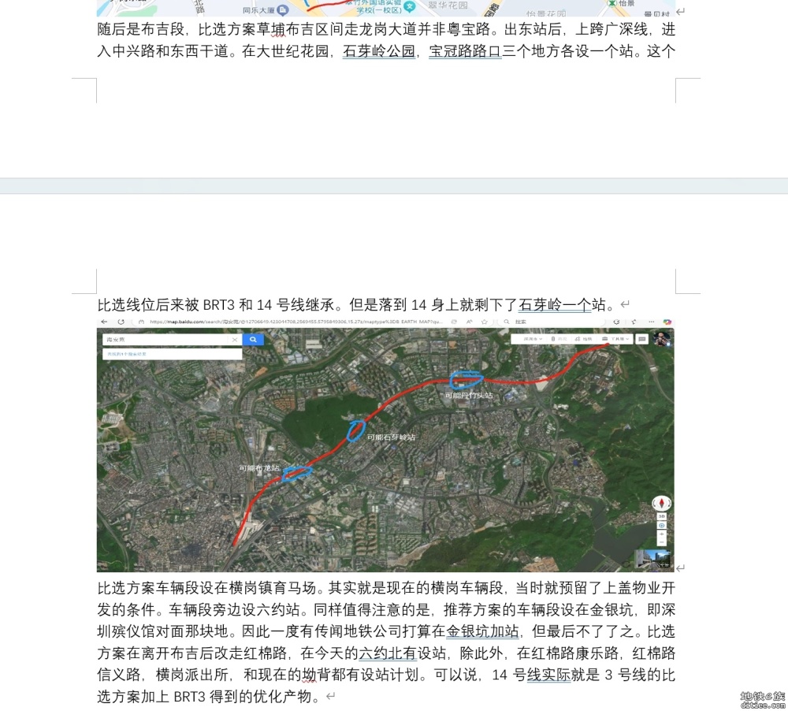The width and height of the screenshot is (788, 711).
Task: Click the message icon beside toolbox dropdown
Action: point(641,339)
